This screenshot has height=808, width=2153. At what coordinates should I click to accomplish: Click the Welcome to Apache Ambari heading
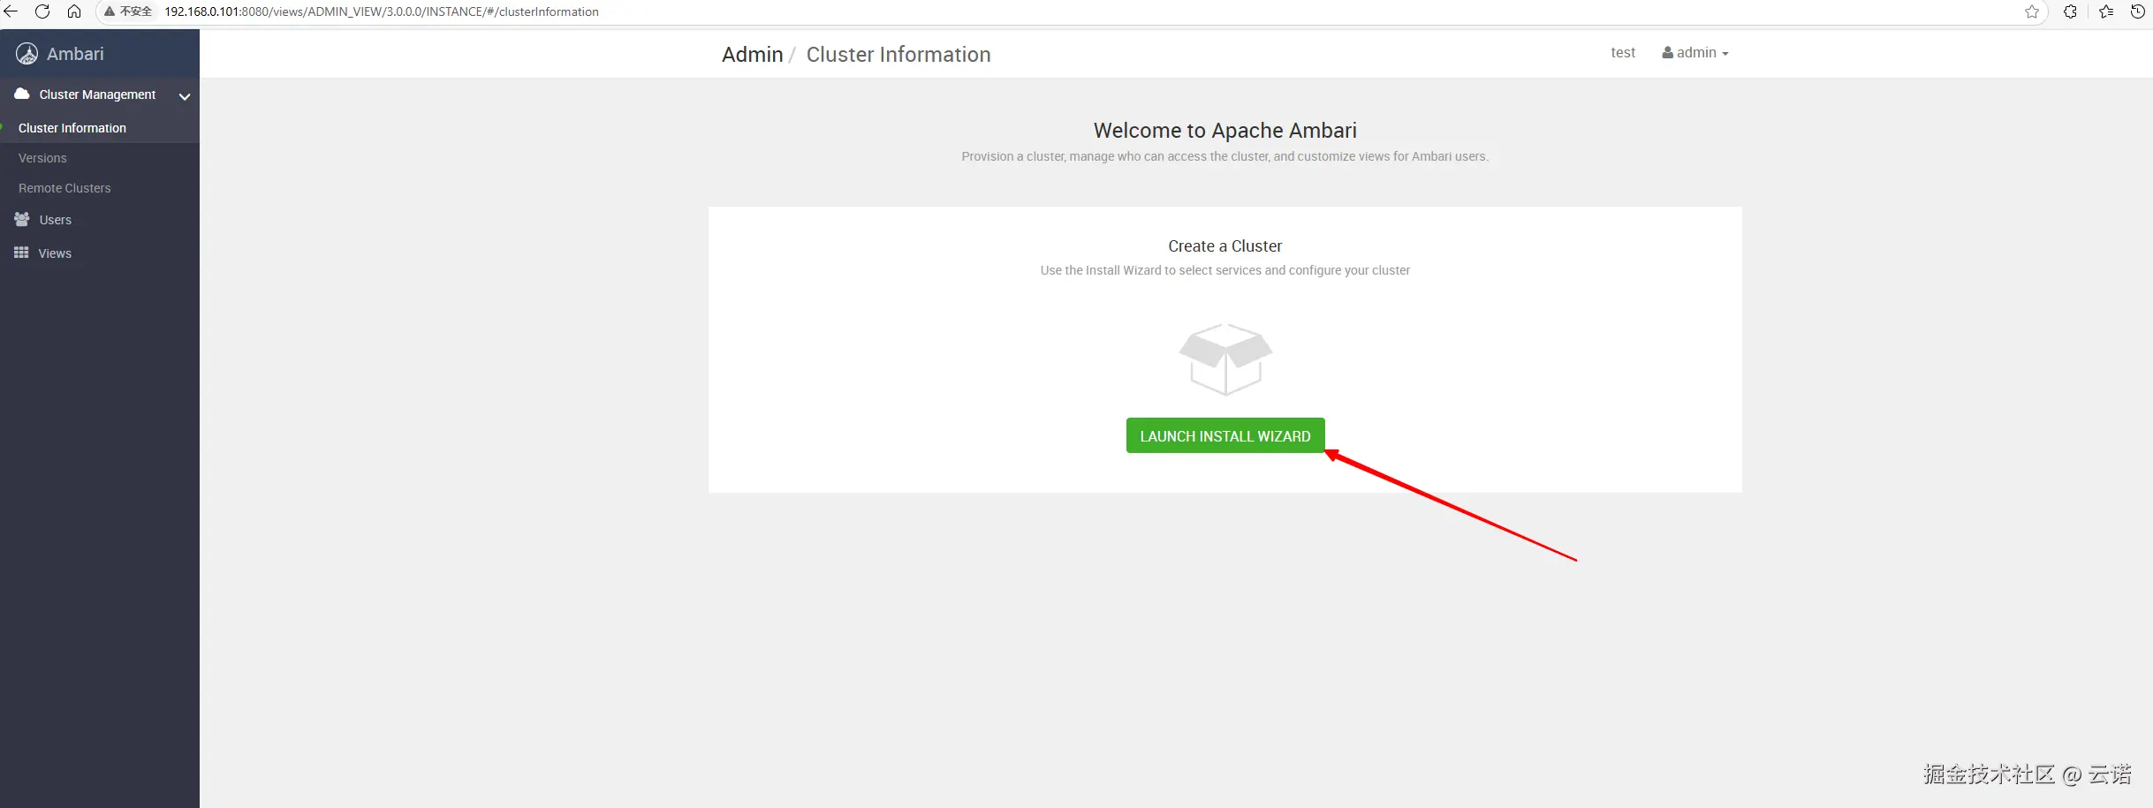point(1225,131)
